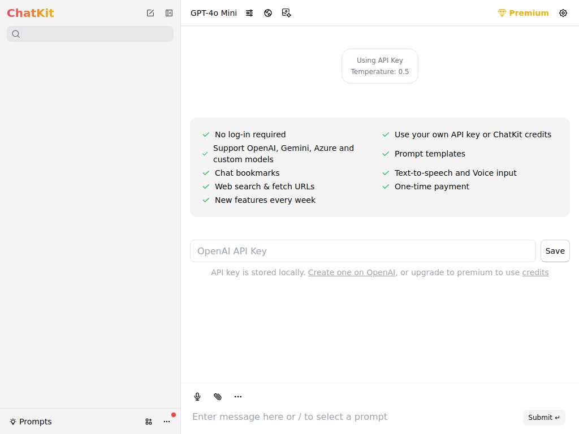Save the OpenAI API key
The height and width of the screenshot is (434, 579).
555,251
